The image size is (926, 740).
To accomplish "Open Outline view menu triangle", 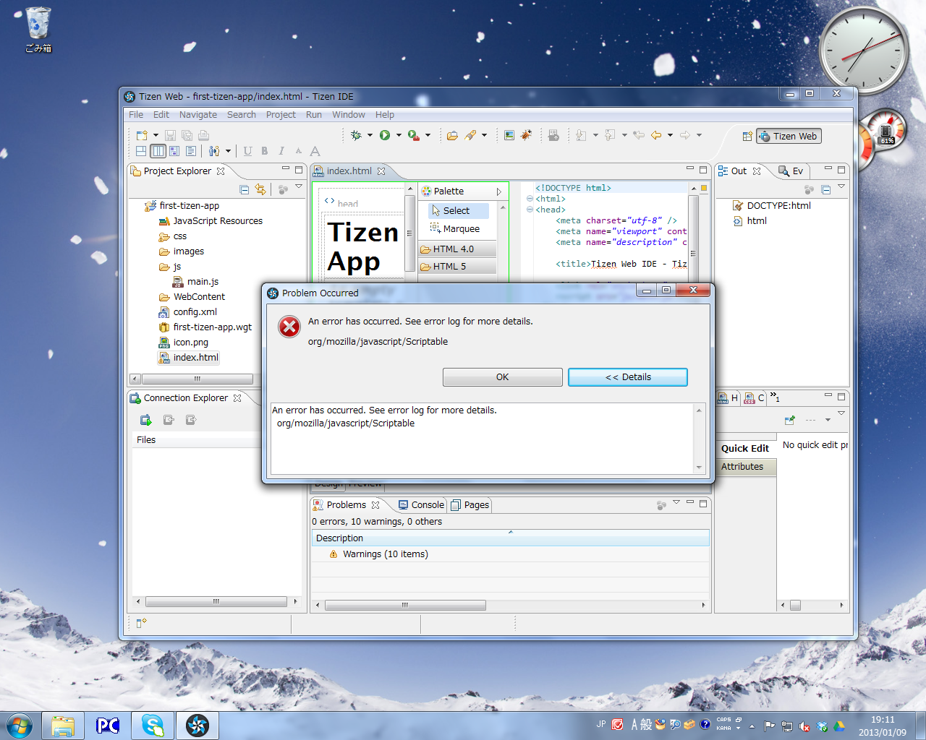I will coord(841,186).
